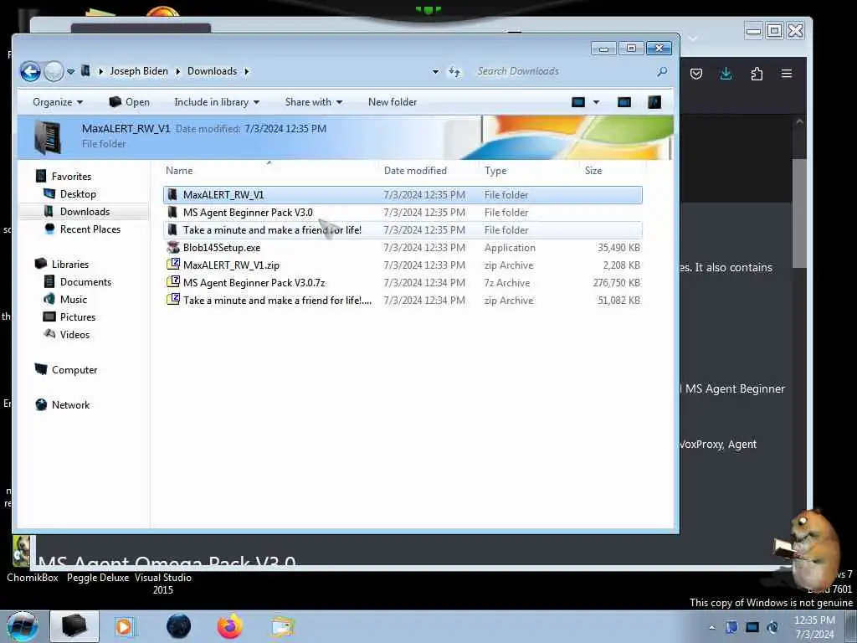857x643 pixels.
Task: Open the view options dropdown arrow
Action: pyautogui.click(x=596, y=102)
